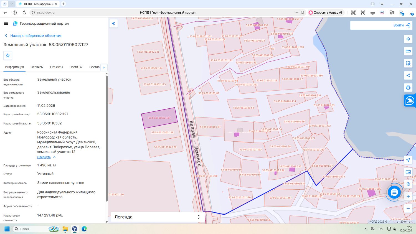Select the area identification tool with magnifier
Screen dimensions: 416x234
pyautogui.click(x=408, y=63)
